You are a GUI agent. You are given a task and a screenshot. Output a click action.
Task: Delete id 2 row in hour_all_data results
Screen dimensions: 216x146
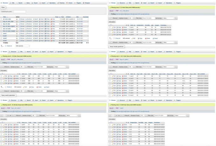click(16, 127)
